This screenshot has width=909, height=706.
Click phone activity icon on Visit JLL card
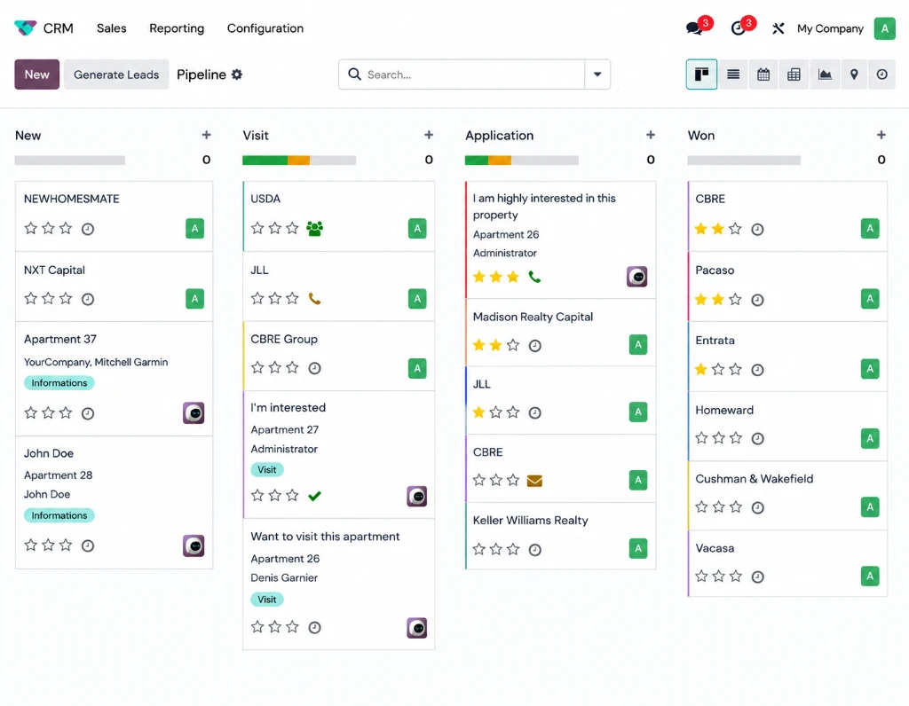point(314,298)
